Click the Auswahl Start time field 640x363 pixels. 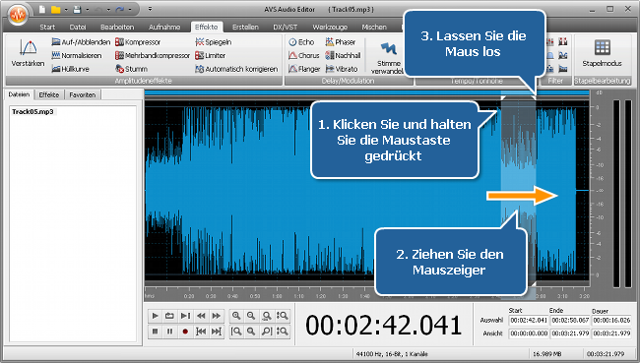tap(529, 320)
